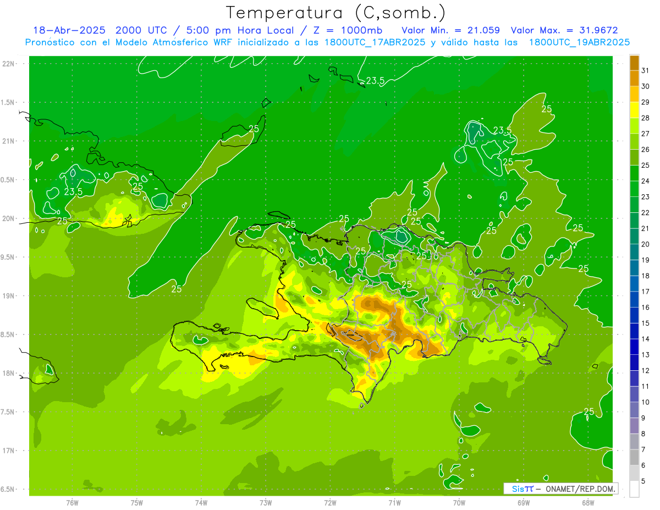Click the "69W" longitude axis label

click(x=523, y=502)
